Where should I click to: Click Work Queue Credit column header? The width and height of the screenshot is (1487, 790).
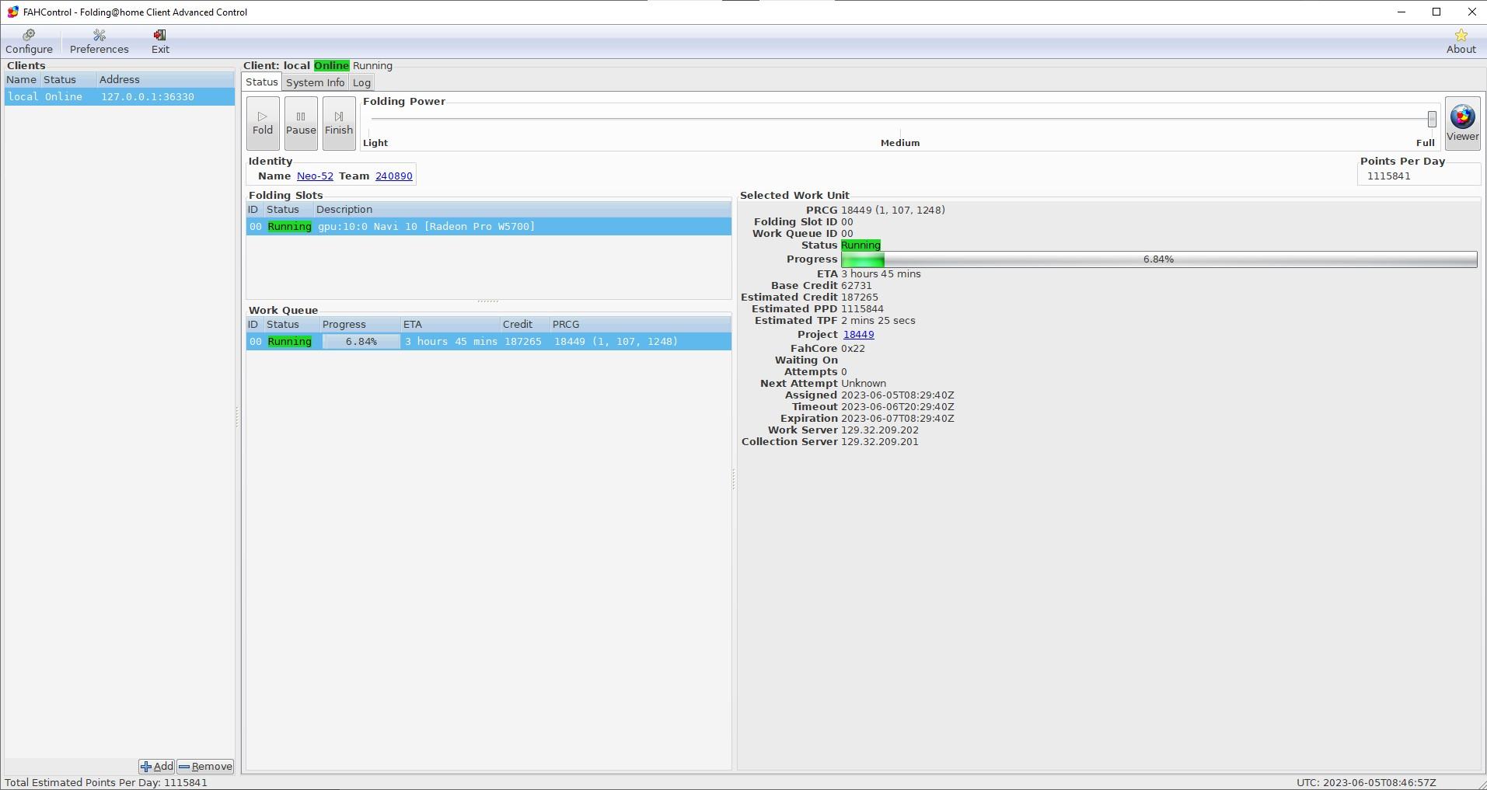coord(525,325)
